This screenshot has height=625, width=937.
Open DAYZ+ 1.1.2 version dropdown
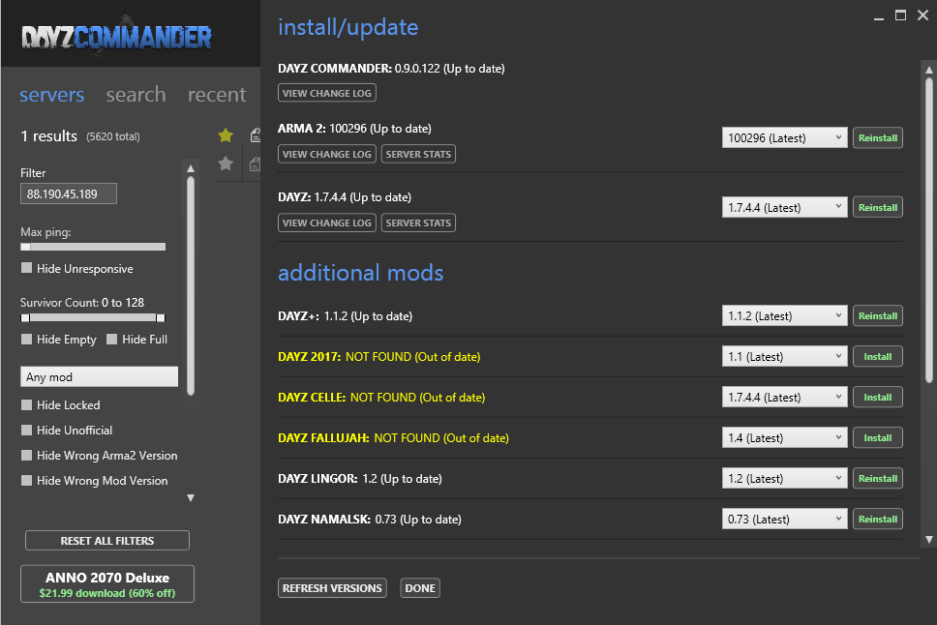784,315
